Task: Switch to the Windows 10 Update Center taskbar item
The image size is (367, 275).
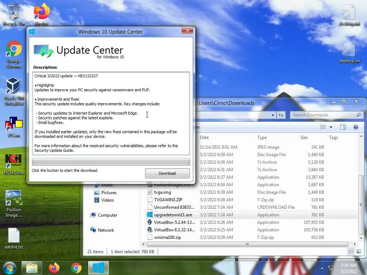Action: 99,268
